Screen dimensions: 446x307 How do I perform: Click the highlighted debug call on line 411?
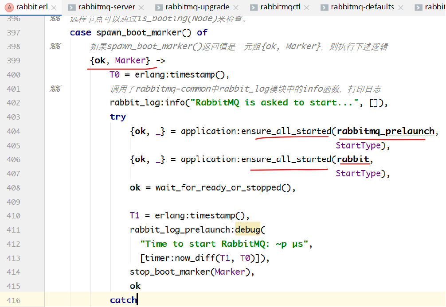pos(247,230)
